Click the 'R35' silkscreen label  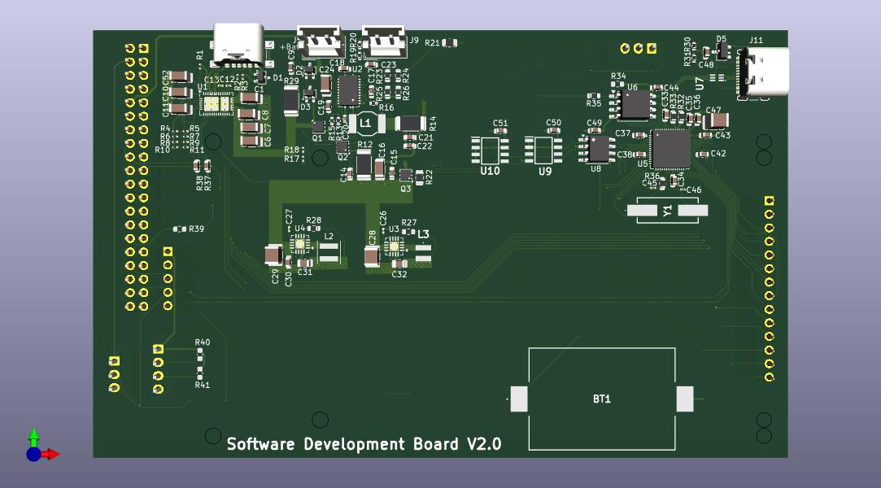point(594,103)
